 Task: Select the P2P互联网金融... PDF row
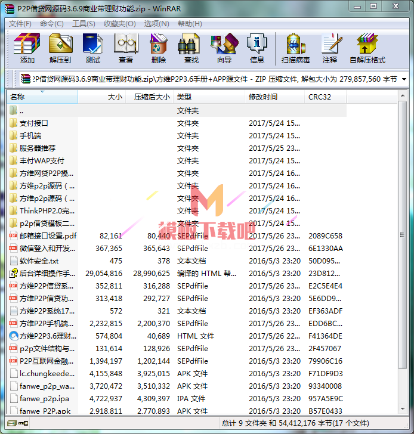point(177,361)
